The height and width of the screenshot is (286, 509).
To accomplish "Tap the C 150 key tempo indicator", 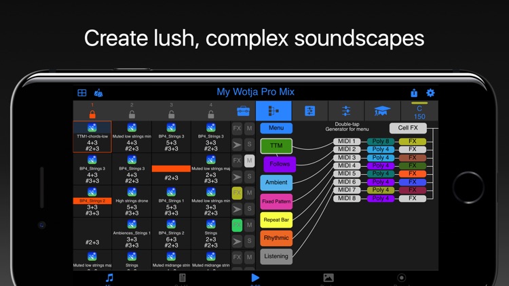I will coord(419,112).
